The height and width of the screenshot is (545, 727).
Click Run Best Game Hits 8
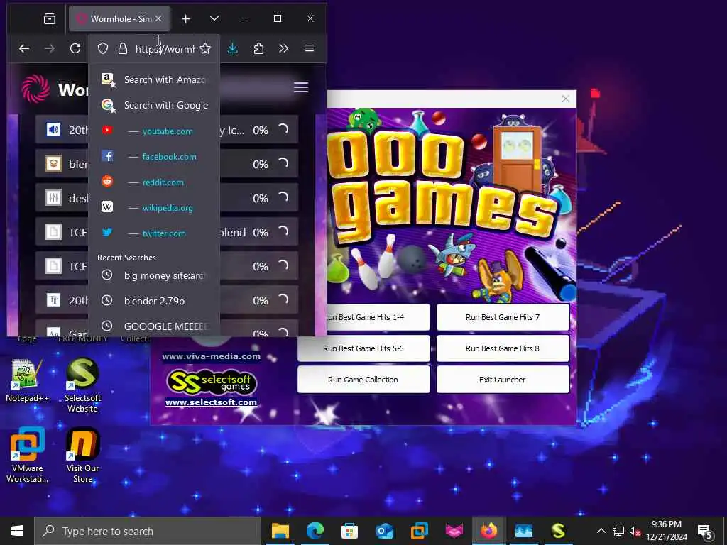coord(503,348)
